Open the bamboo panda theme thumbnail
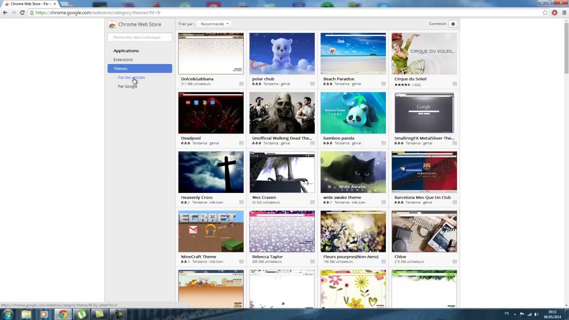 (353, 113)
